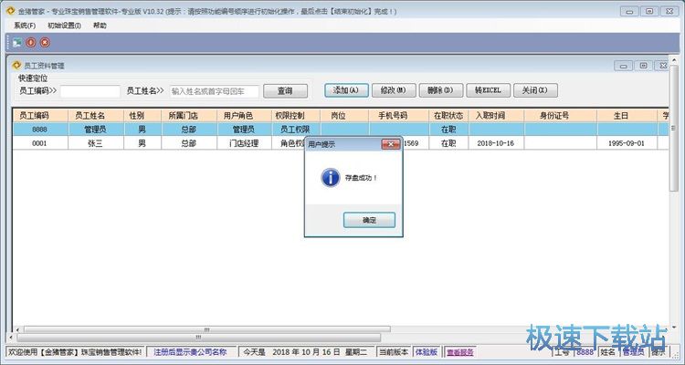Click the 生日 column header
The image size is (685, 365).
click(627, 116)
